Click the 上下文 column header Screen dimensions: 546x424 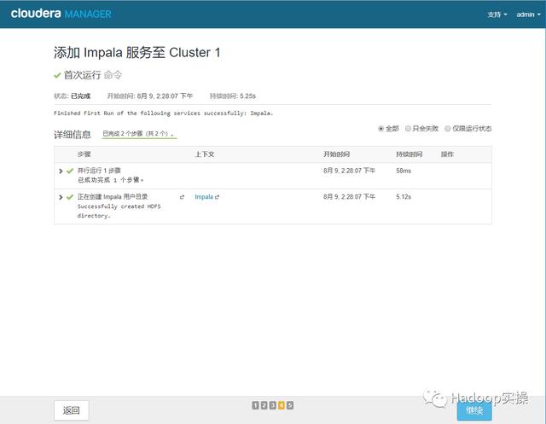point(205,154)
